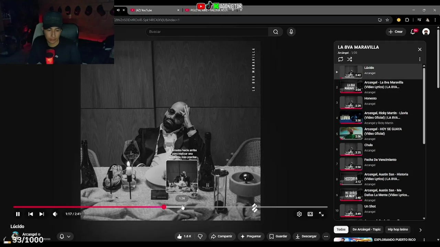Pause the video playback
The width and height of the screenshot is (440, 247).
tap(18, 214)
